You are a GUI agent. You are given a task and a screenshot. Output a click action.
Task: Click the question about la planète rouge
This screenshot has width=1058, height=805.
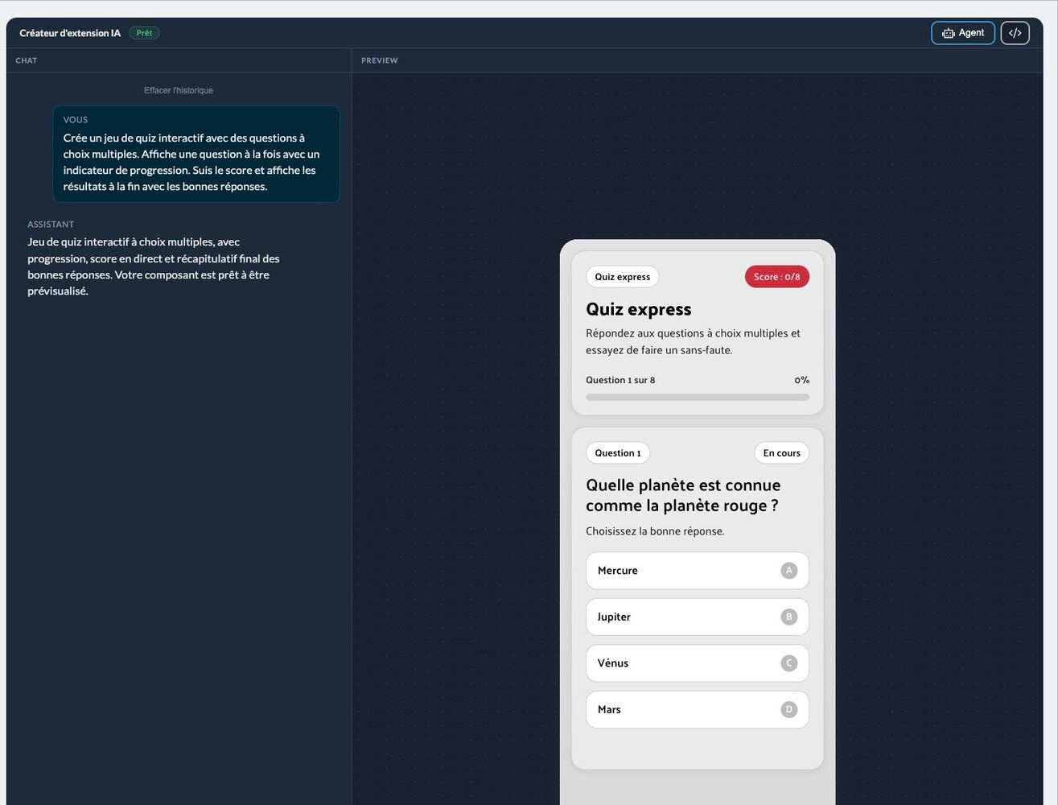click(x=683, y=495)
